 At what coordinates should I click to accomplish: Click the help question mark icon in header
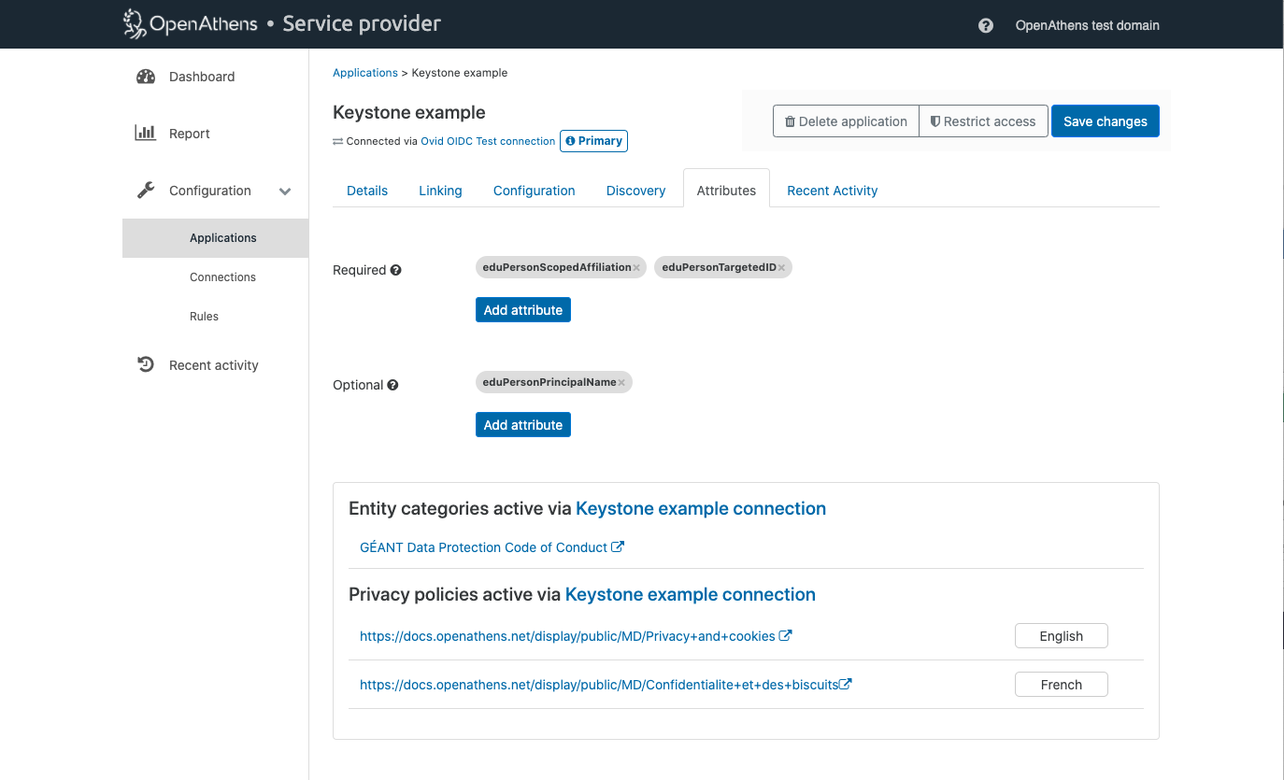(x=985, y=25)
